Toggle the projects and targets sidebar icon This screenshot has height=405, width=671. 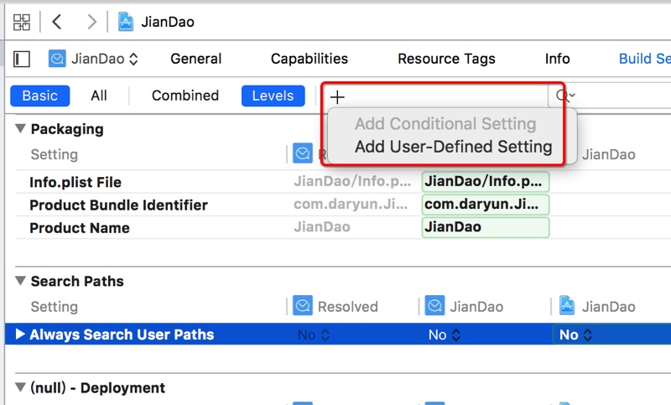click(23, 59)
